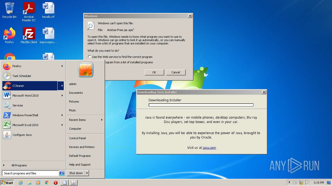This screenshot has height=186, width=332.
Task: Switch to the blank document taskbar window
Action: click(65, 183)
